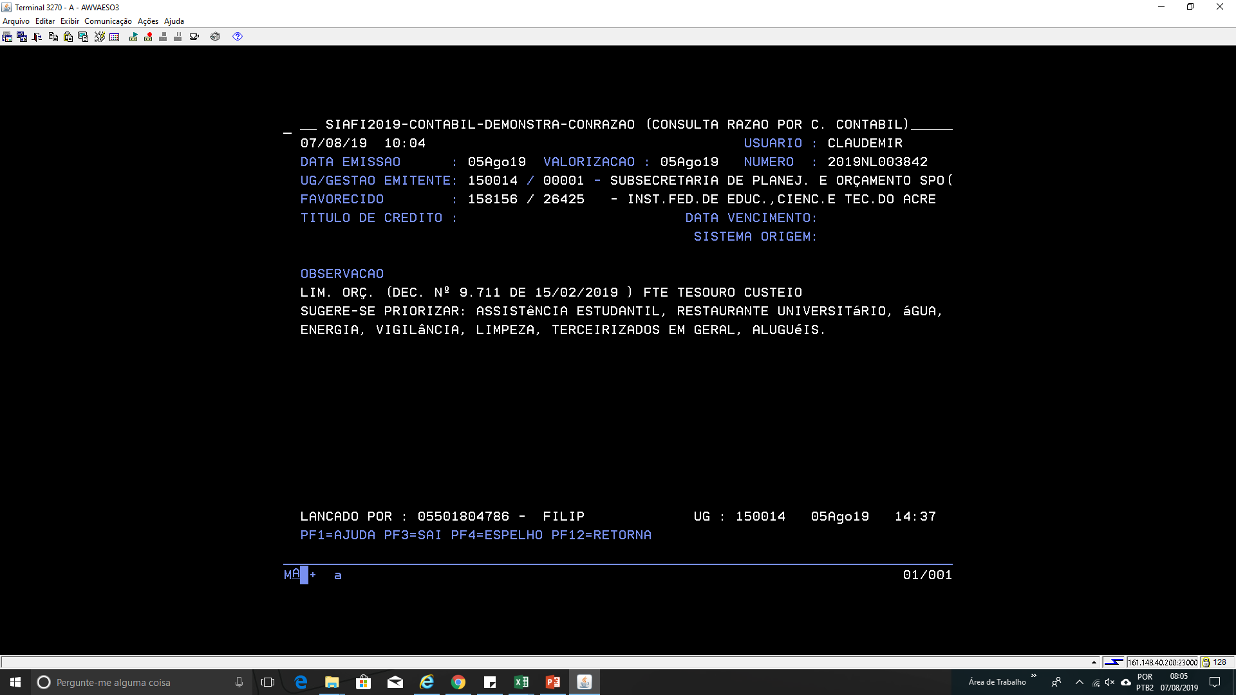Click the copy toolbar icon
The height and width of the screenshot is (695, 1236).
pyautogui.click(x=53, y=37)
